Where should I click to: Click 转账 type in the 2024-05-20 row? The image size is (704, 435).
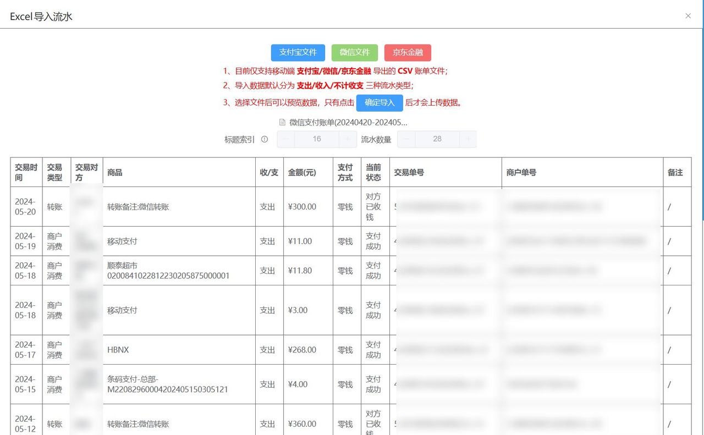[x=54, y=207]
